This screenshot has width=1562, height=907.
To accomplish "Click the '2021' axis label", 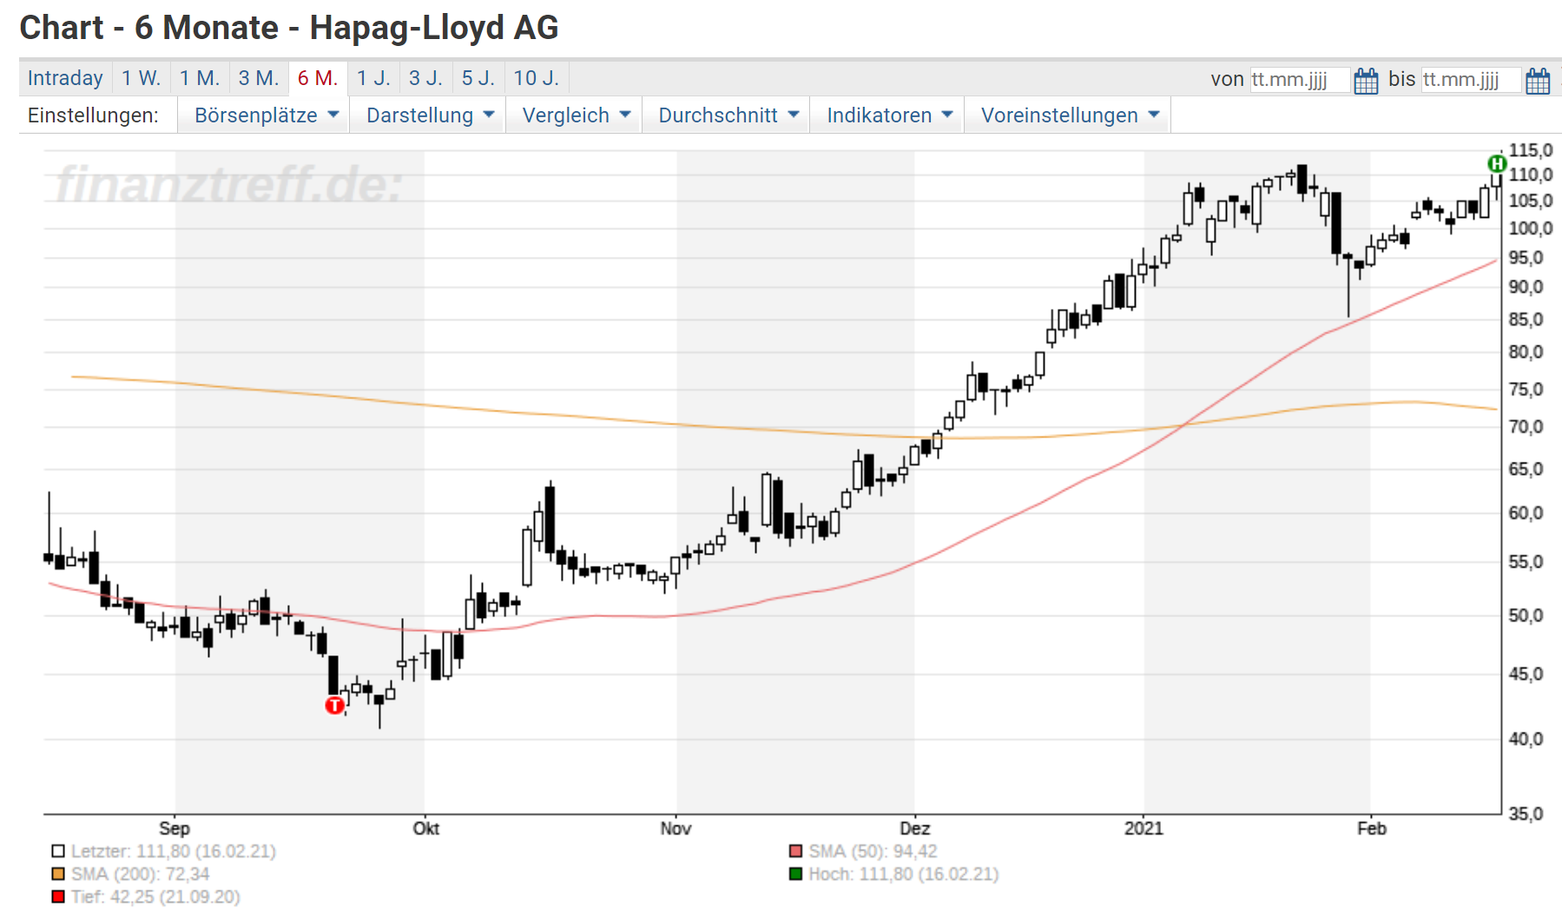I will [x=1143, y=828].
